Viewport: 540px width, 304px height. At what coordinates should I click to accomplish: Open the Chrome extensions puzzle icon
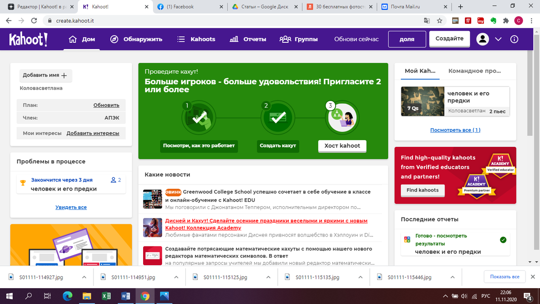point(506,21)
